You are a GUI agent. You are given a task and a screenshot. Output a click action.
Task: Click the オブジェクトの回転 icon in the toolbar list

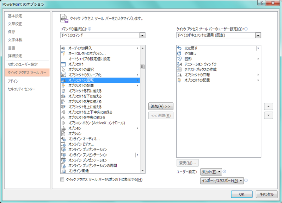(179, 75)
